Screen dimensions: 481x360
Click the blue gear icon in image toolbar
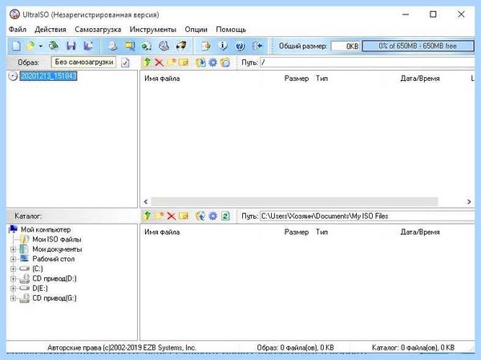coord(212,63)
